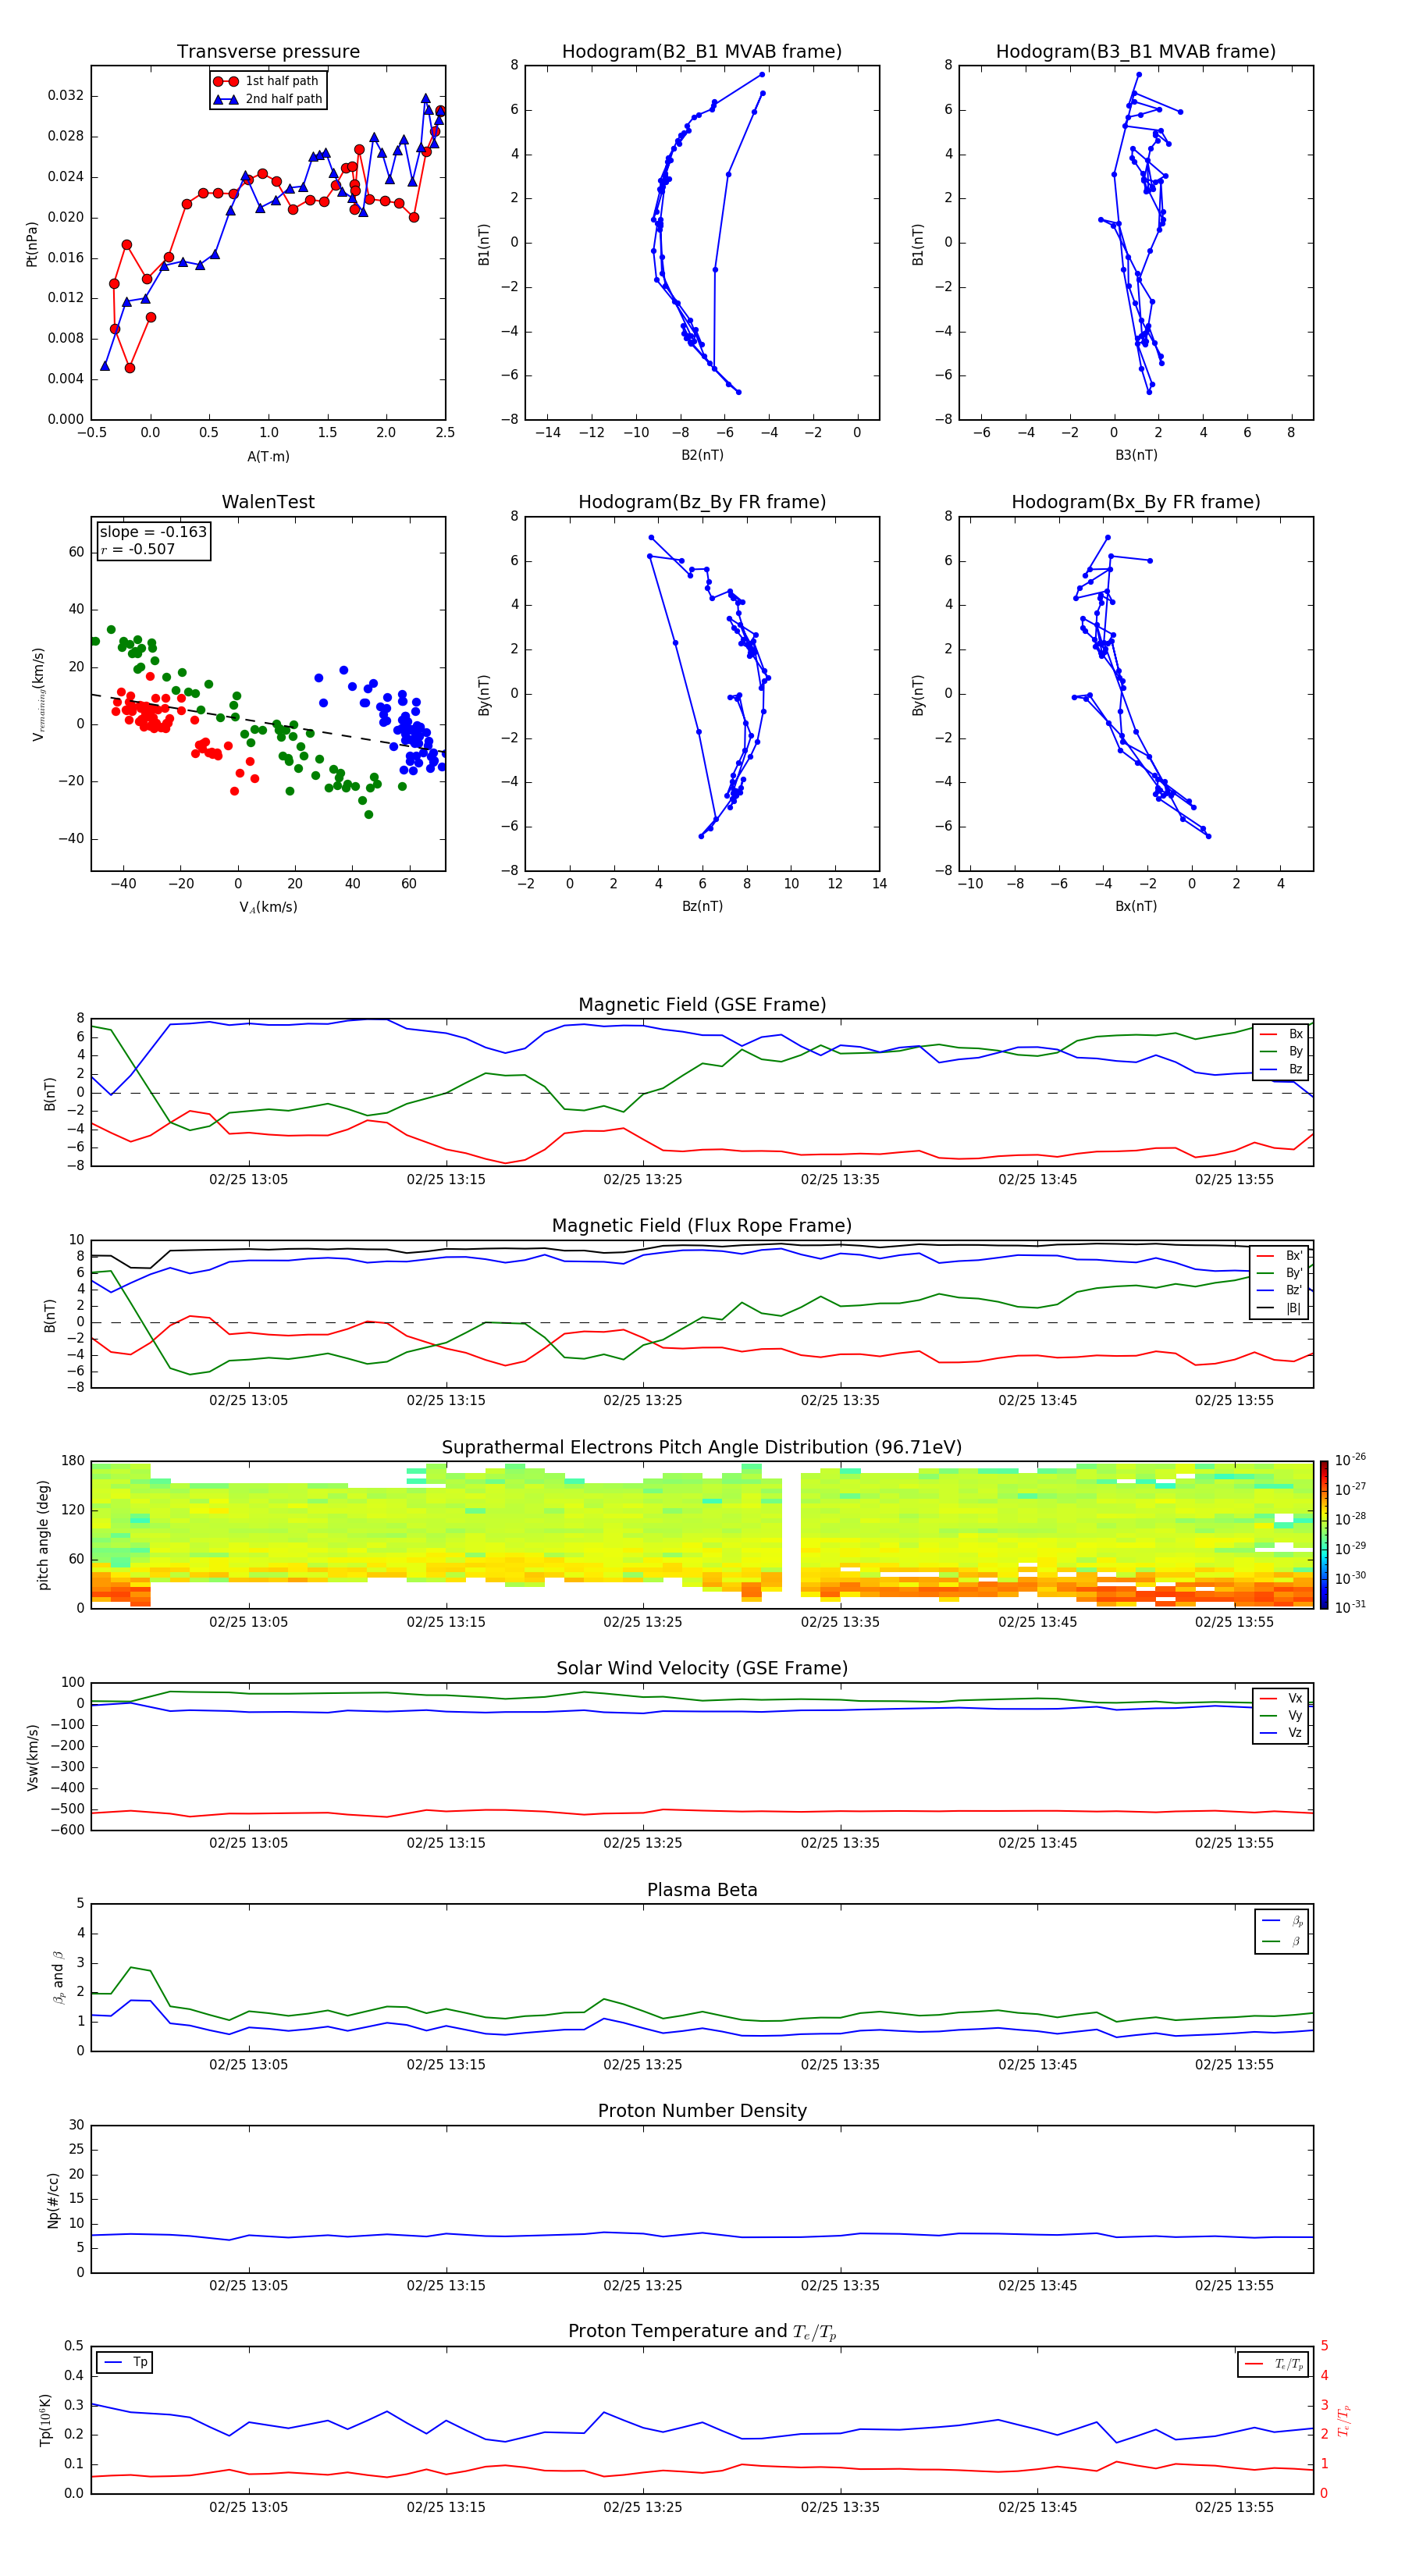Viewport: 1405px width, 2576px height.
Task: Click 'Proton Temperature and Te/Tp' title
Action: [x=702, y=2332]
